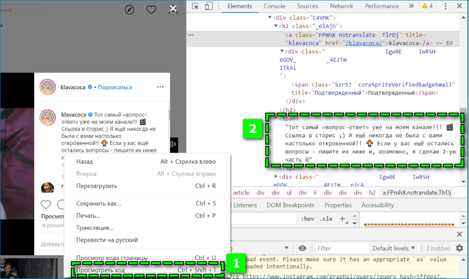Collapse the div class C4VMK node
The width and height of the screenshot is (469, 279).
coord(269,17)
